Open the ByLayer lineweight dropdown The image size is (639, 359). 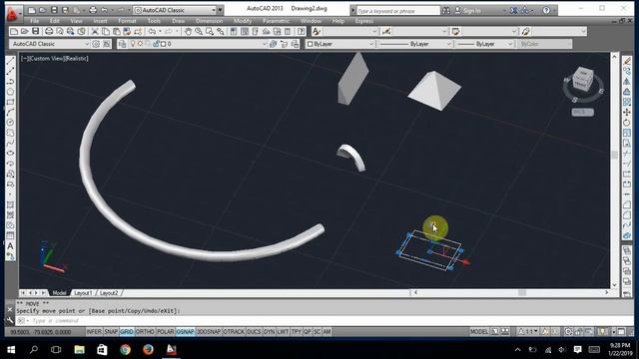(510, 44)
